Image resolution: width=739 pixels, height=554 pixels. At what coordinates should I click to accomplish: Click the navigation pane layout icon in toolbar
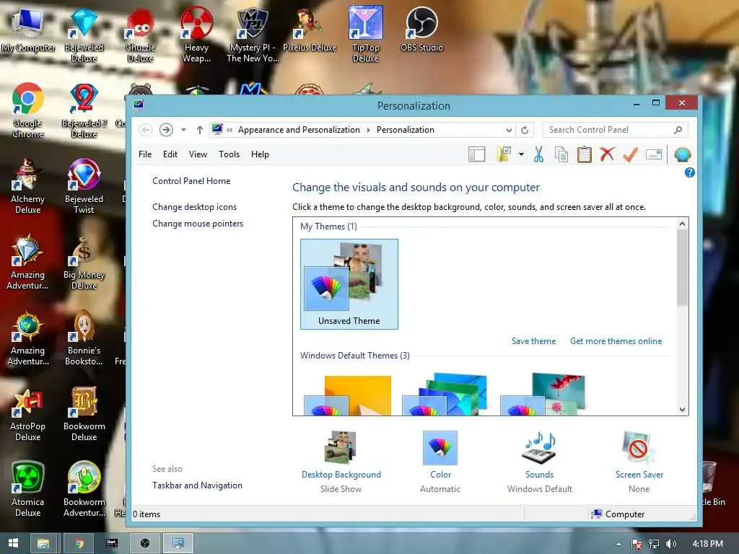tap(476, 154)
